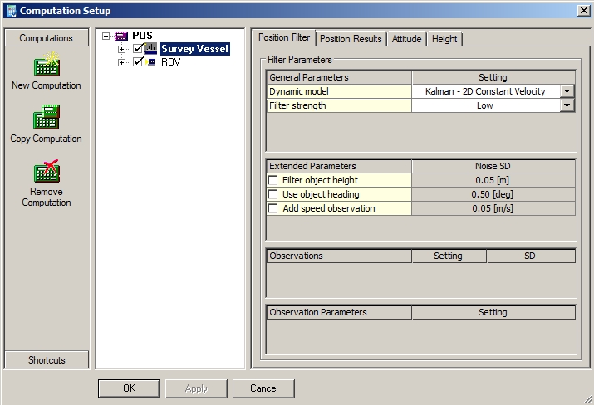Click the Kalman - 2D Constant Velocity value
The height and width of the screenshot is (405, 594).
(x=485, y=91)
